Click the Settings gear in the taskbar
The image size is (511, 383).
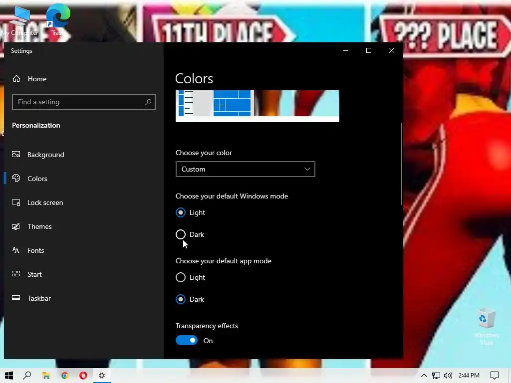(x=102, y=376)
